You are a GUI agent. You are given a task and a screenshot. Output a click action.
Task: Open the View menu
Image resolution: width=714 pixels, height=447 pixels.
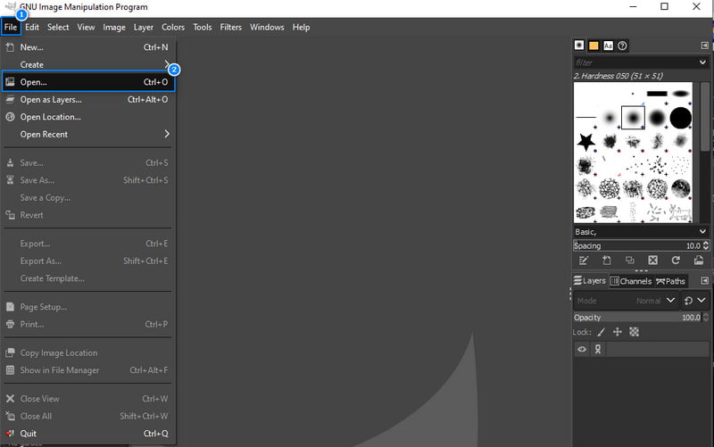tap(86, 27)
